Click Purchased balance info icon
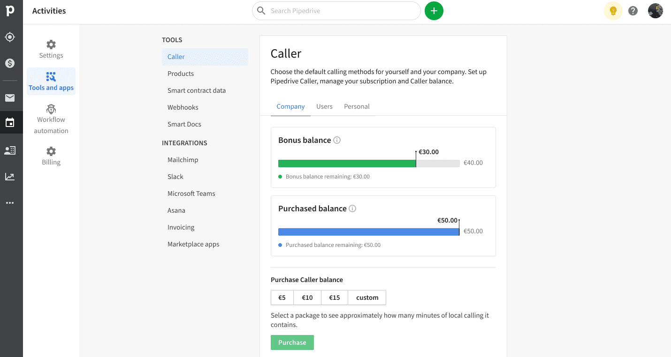 click(352, 208)
